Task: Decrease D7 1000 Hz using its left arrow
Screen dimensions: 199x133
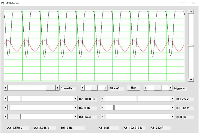Action: tap(6, 98)
